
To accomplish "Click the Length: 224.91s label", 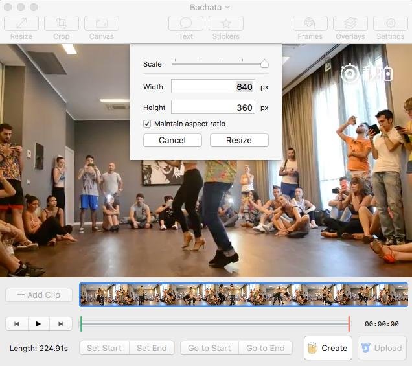I will point(39,349).
